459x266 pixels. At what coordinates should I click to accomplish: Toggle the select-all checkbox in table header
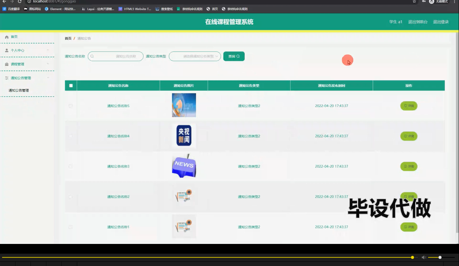point(70,85)
